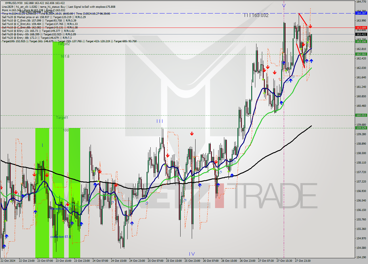Click the XMRUSD,M30 symbol title text

pyautogui.click(x=14, y=3)
